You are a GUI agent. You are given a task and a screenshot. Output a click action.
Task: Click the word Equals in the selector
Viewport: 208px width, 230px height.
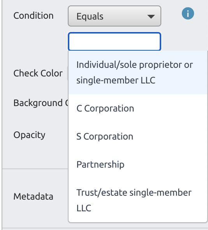click(90, 16)
